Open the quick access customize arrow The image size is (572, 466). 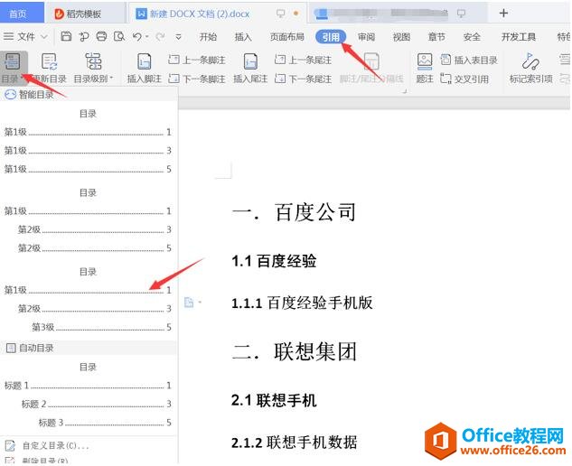click(178, 37)
